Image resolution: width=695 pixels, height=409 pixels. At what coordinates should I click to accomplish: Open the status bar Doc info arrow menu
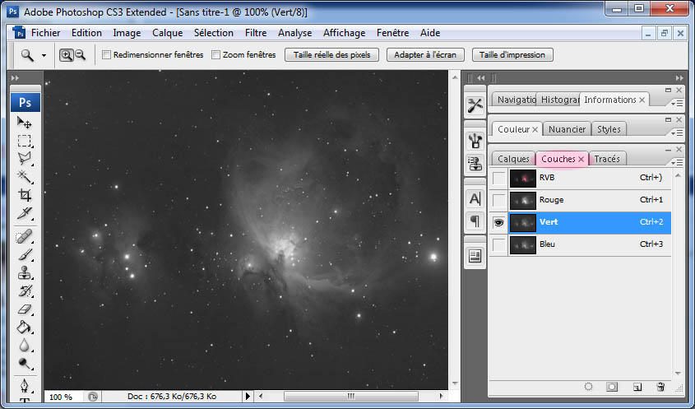pyautogui.click(x=248, y=396)
